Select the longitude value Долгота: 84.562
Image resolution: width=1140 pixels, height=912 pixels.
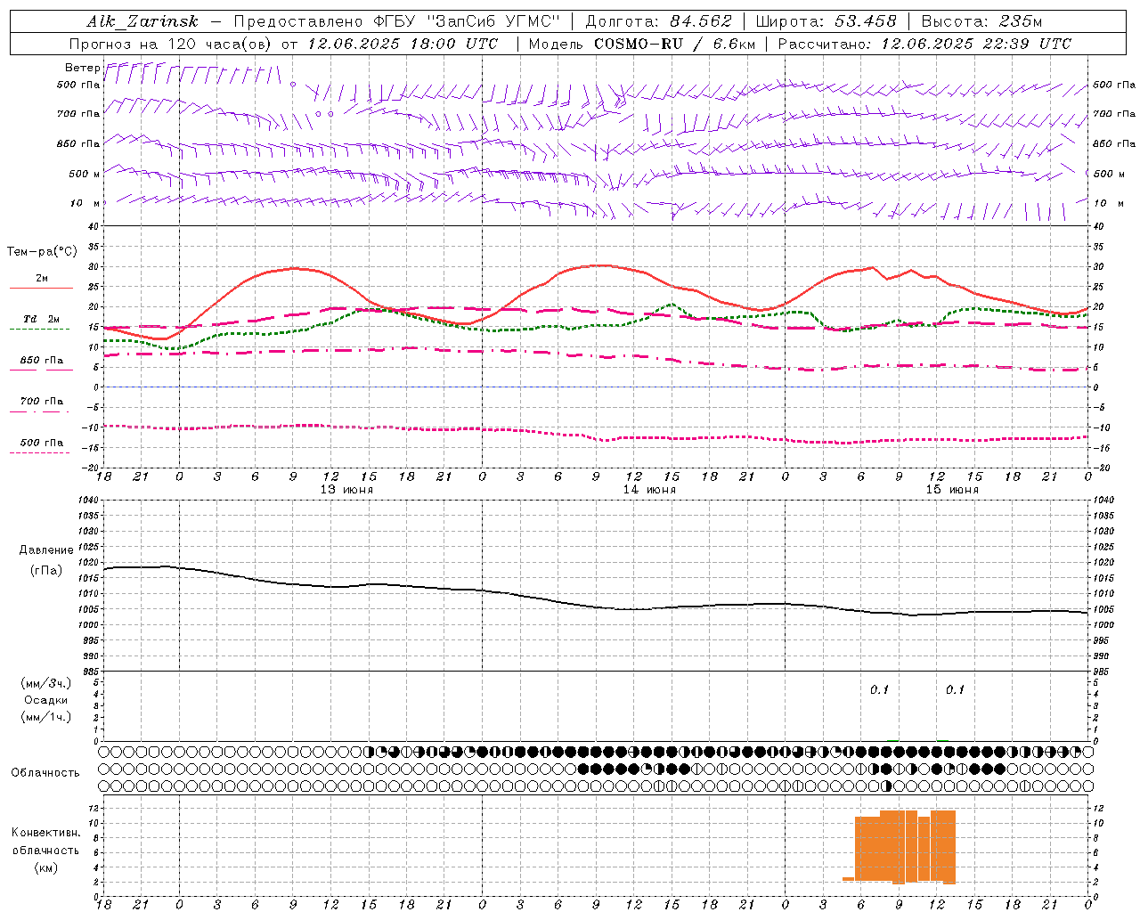pos(659,21)
